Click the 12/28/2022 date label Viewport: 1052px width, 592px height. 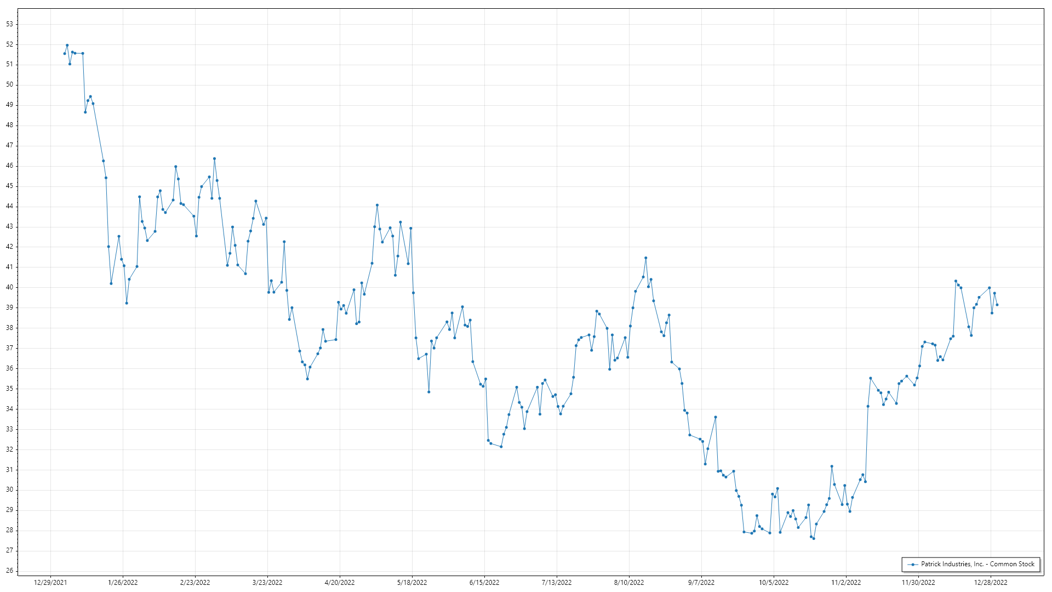point(991,583)
